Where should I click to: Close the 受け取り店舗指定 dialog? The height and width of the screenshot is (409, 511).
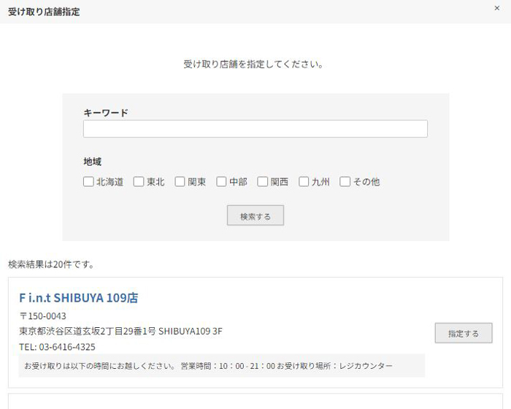(497, 9)
